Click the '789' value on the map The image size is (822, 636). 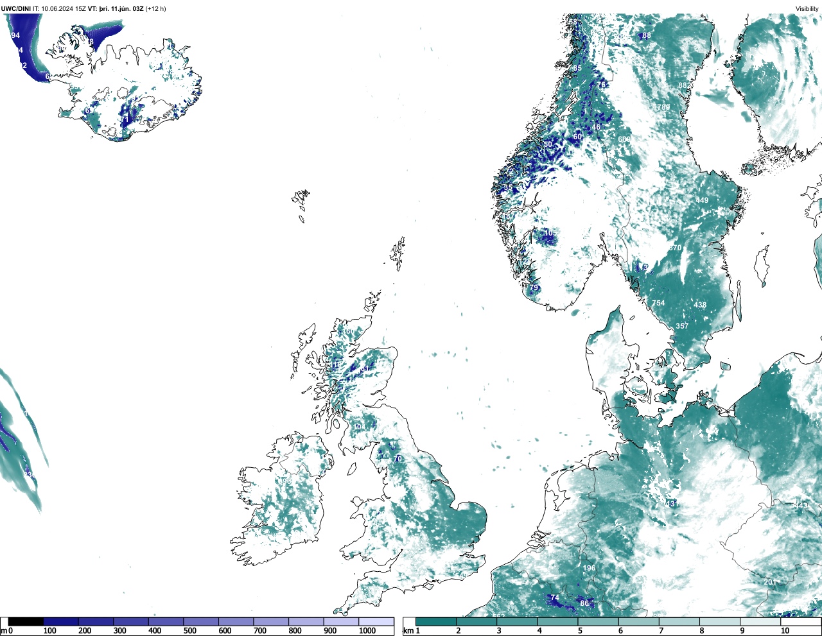[663, 107]
